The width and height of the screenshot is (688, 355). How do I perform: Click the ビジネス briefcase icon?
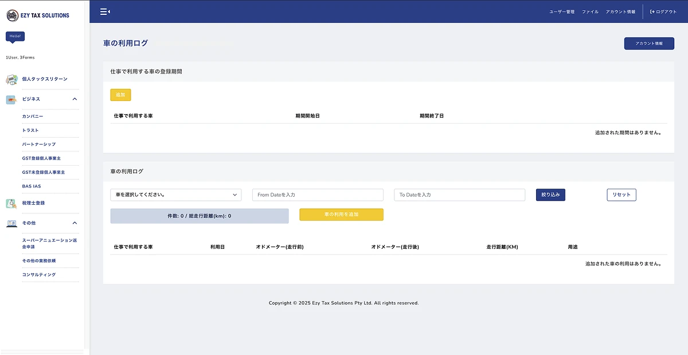point(11,99)
